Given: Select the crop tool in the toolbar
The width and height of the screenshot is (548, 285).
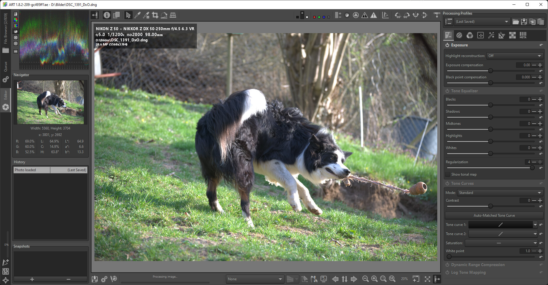Looking at the screenshot, I should click(155, 15).
